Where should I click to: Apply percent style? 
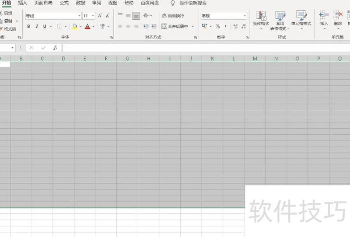tap(217, 26)
